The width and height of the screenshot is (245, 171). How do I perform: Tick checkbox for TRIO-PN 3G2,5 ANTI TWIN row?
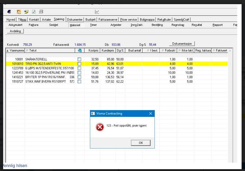(x=79, y=64)
